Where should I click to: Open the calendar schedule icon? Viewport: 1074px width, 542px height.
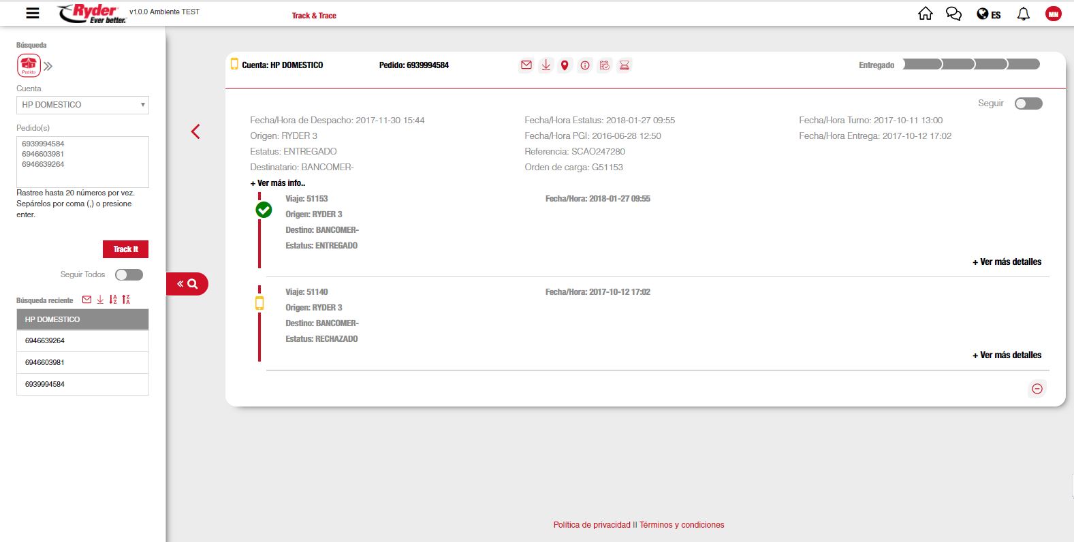coord(604,65)
